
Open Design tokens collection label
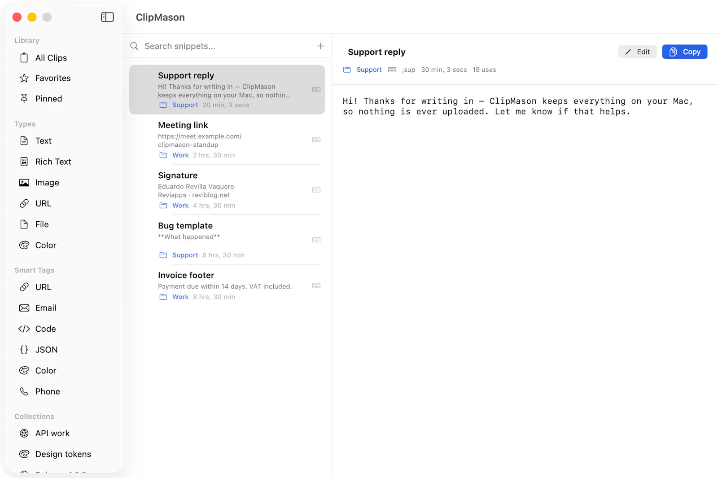[x=63, y=454]
